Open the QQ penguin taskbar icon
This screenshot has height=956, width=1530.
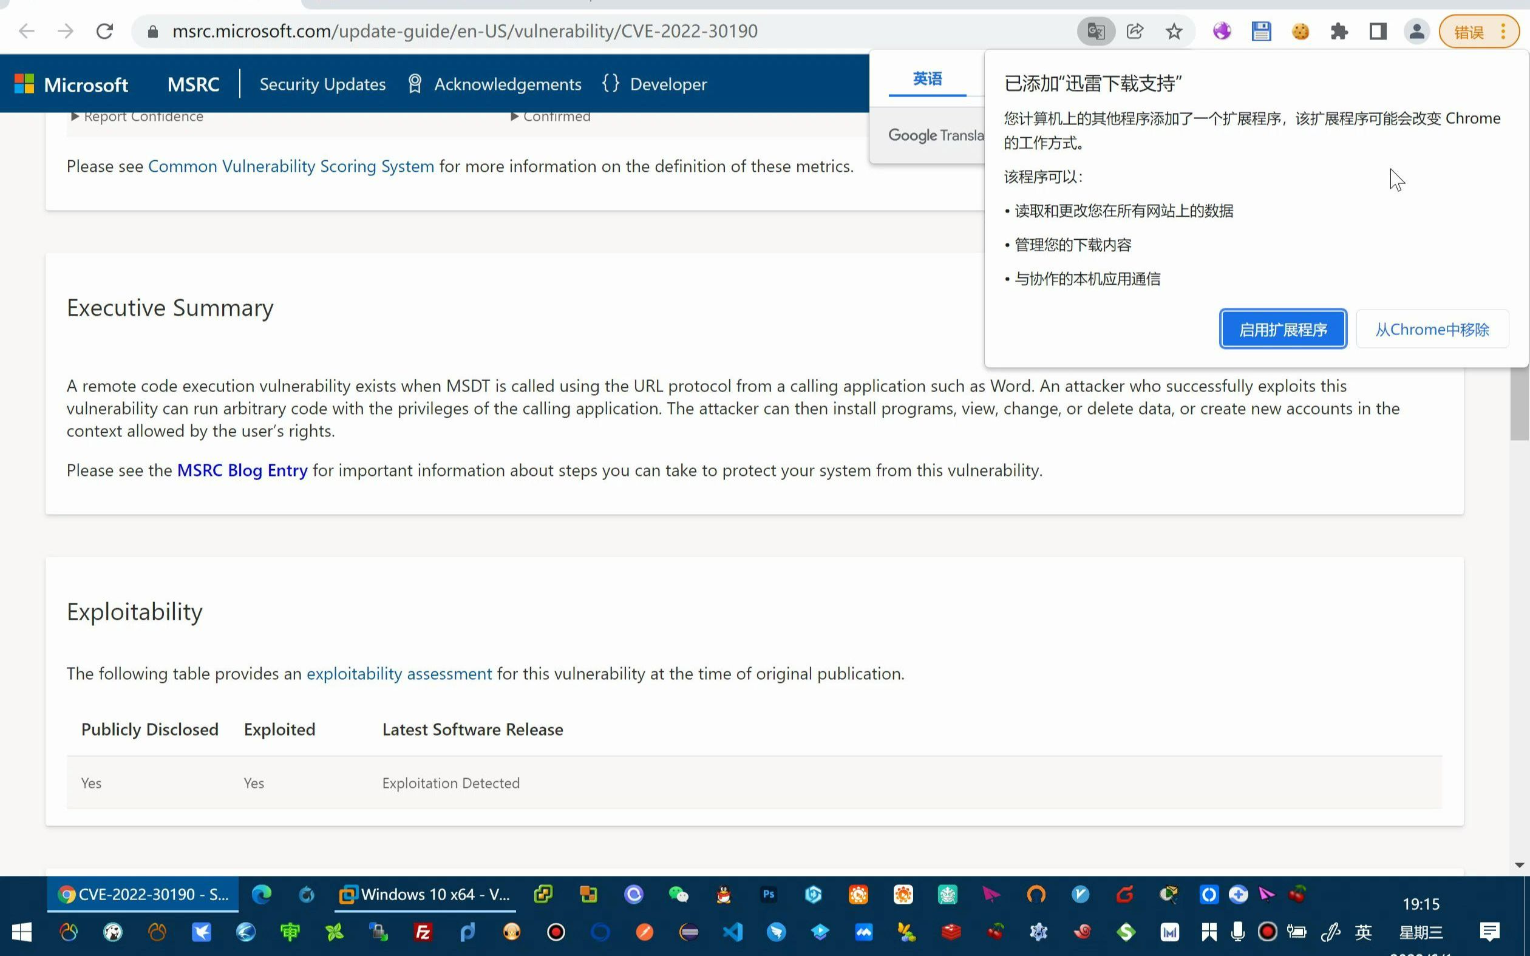pos(723,894)
